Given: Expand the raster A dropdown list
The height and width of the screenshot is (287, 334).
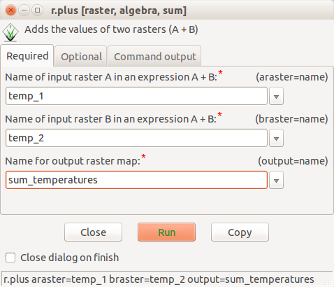Looking at the screenshot, I should (x=276, y=96).
